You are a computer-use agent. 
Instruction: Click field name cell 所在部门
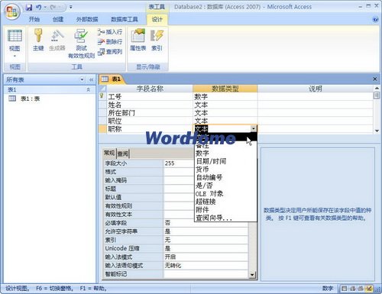150,113
